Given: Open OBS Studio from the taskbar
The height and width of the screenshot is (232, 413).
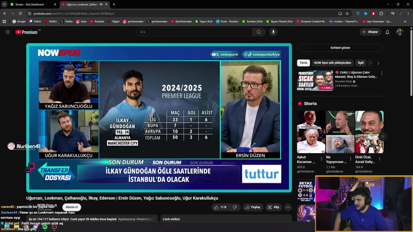Looking at the screenshot, I should 54,227.
